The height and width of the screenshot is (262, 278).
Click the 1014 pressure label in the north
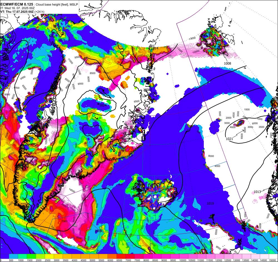[155, 48]
